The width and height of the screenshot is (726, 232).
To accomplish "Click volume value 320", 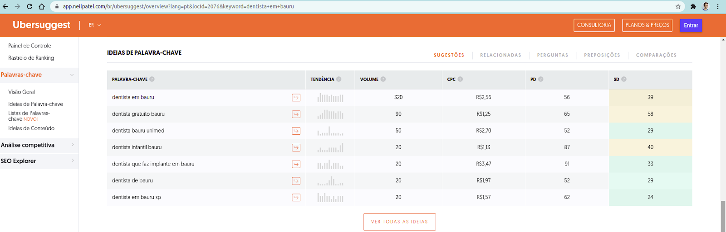I will [x=398, y=97].
